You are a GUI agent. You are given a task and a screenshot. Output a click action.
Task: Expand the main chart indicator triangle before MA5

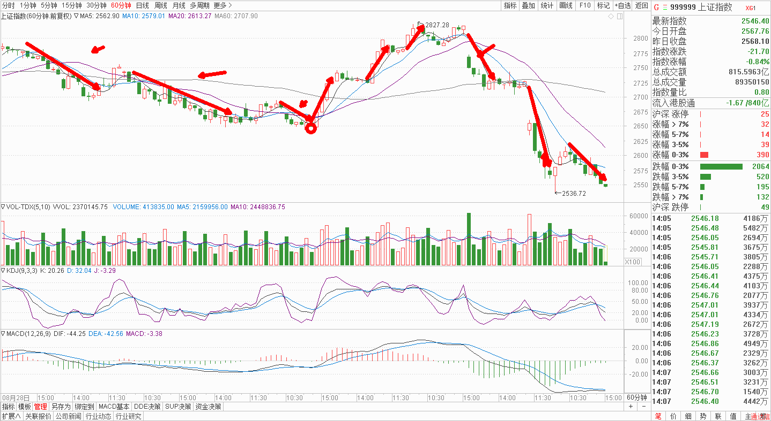pos(76,16)
